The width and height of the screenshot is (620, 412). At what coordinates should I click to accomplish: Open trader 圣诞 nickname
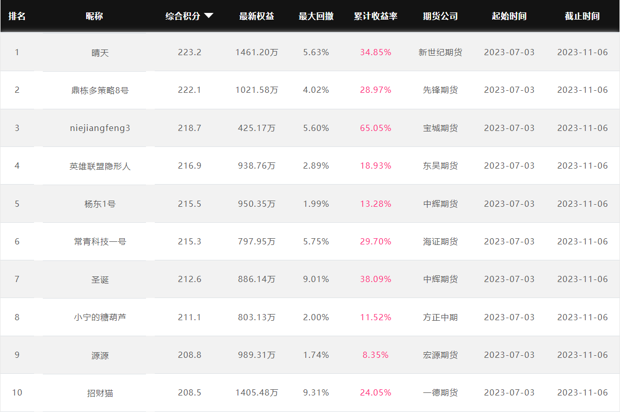click(100, 279)
